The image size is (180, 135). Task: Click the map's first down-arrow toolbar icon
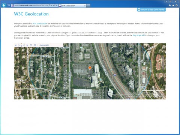(16, 45)
